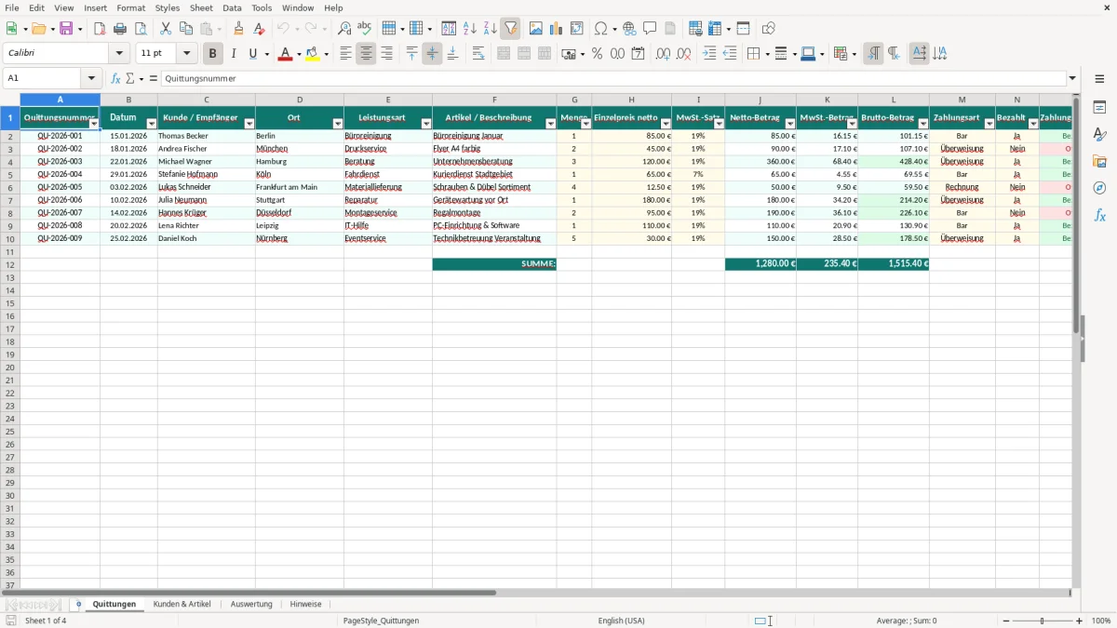Toggle the AutoFilter funnel button

[510, 29]
